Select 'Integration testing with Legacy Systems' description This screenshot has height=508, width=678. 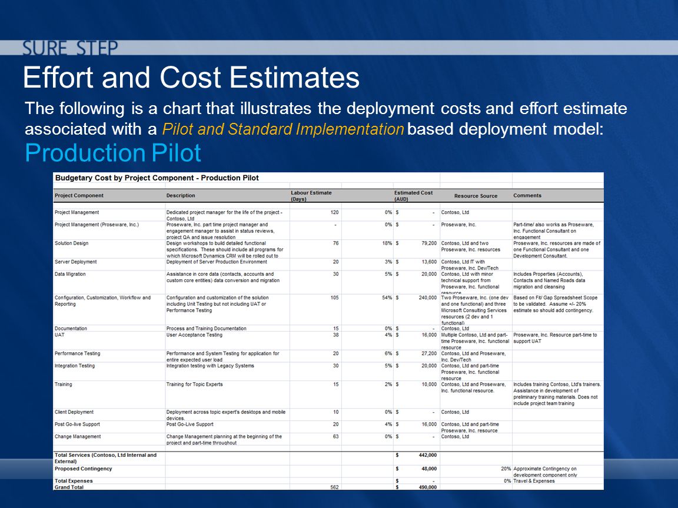pos(210,366)
